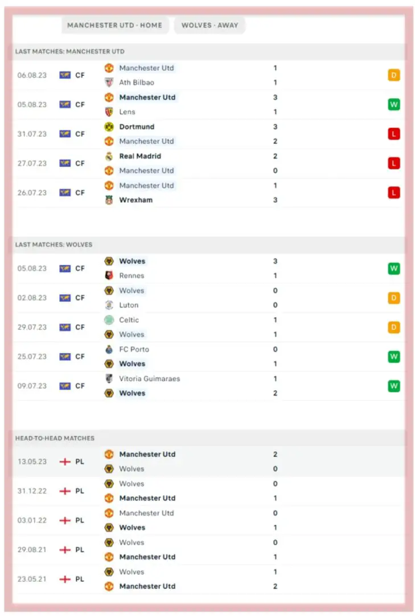
Task: Switch to the Wolves - Away tab
Action: [x=210, y=26]
